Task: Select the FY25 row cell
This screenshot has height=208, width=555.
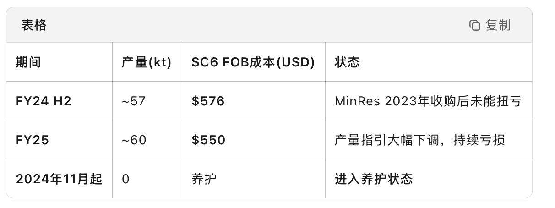Action: 33,140
